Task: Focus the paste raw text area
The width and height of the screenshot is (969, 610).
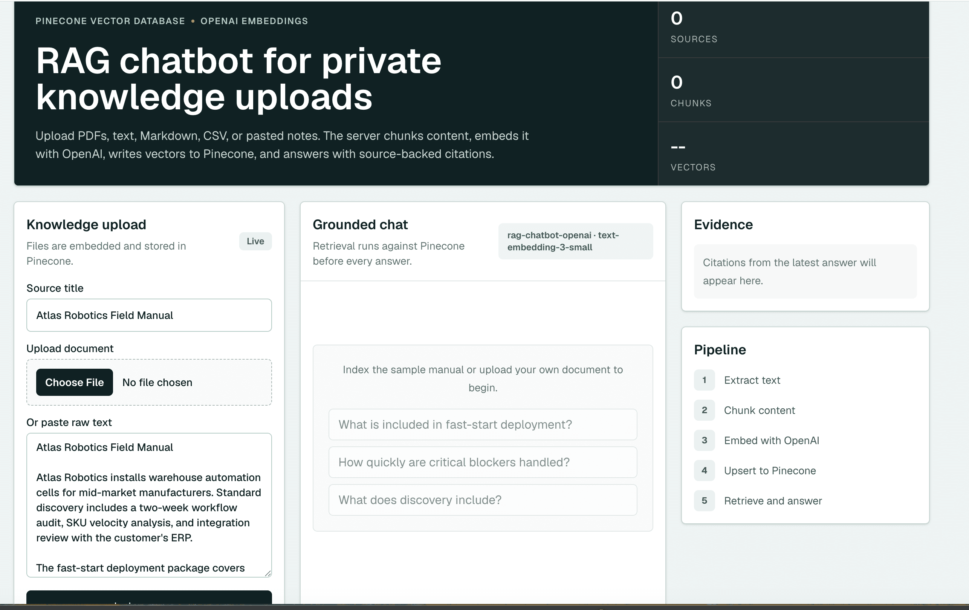Action: 149,505
